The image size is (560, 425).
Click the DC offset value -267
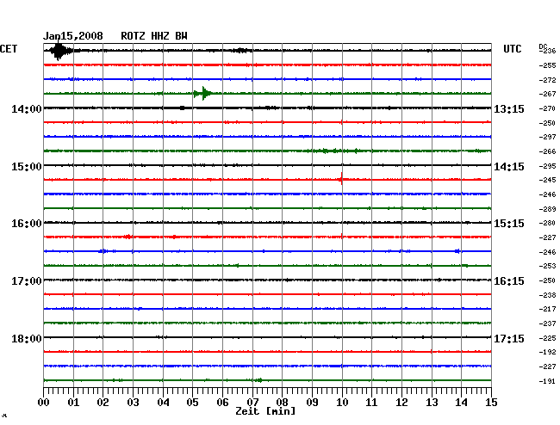(547, 94)
